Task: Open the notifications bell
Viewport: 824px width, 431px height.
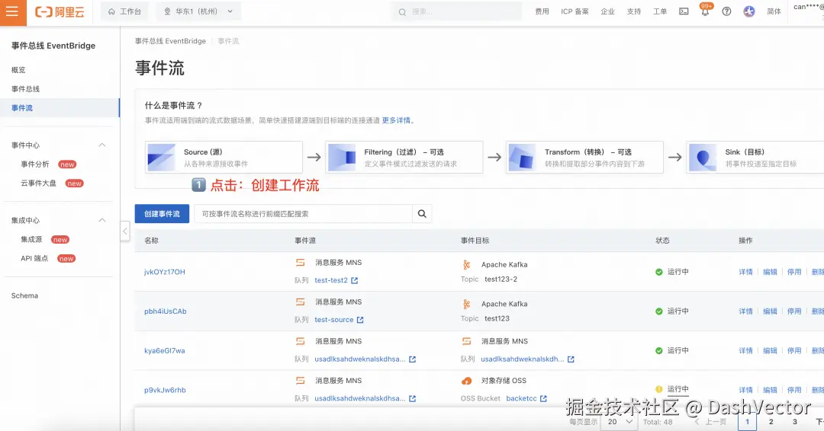Action: (705, 11)
